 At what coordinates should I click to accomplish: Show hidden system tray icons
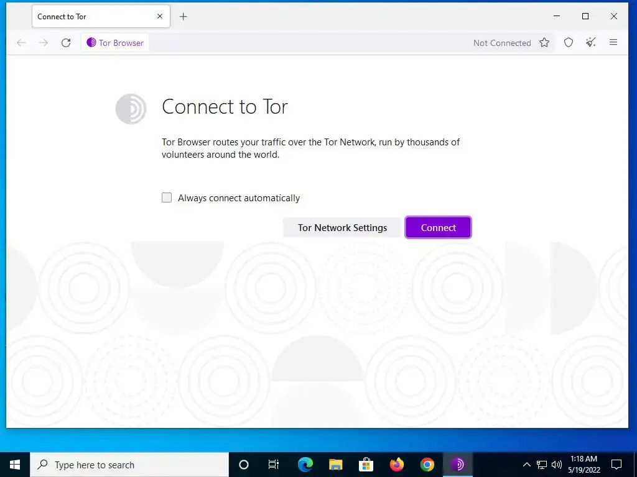point(526,465)
